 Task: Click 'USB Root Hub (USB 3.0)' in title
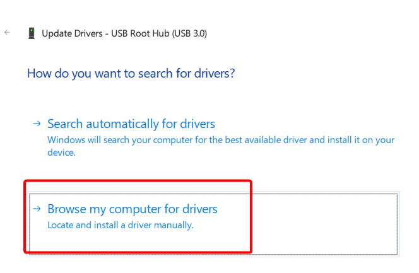pyautogui.click(x=159, y=33)
